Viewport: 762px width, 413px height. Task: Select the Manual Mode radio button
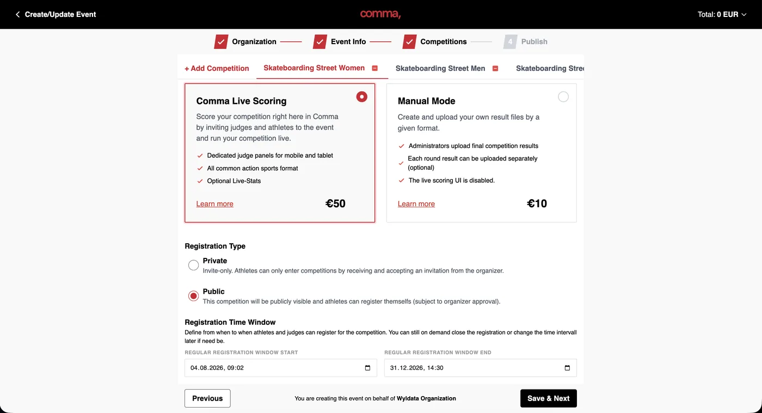tap(563, 97)
